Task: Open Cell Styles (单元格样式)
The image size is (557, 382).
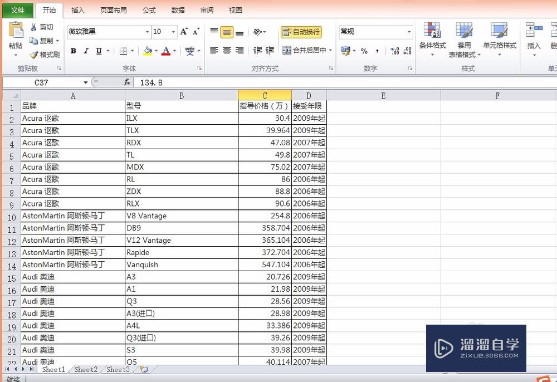Action: pyautogui.click(x=500, y=39)
